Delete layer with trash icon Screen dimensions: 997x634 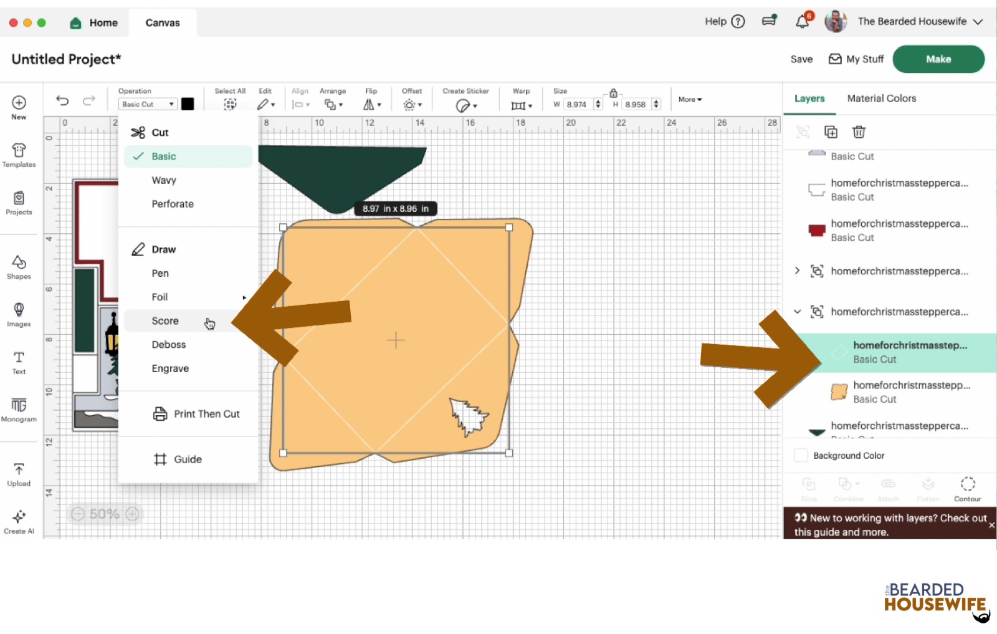859,132
